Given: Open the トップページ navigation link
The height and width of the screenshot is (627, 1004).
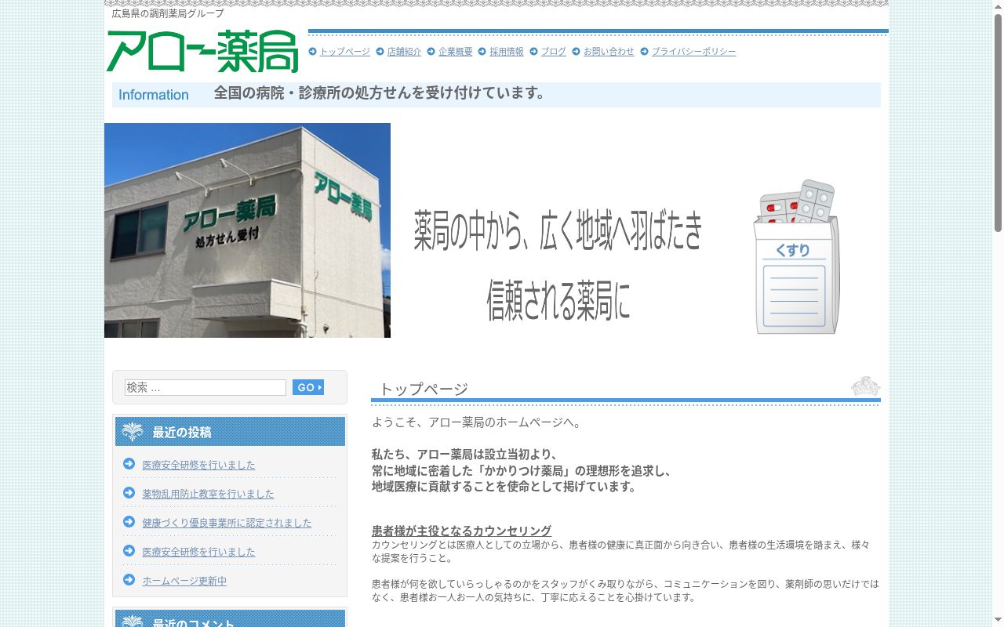Looking at the screenshot, I should pyautogui.click(x=345, y=52).
